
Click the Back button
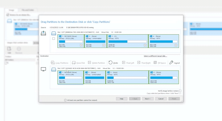coord(135,99)
